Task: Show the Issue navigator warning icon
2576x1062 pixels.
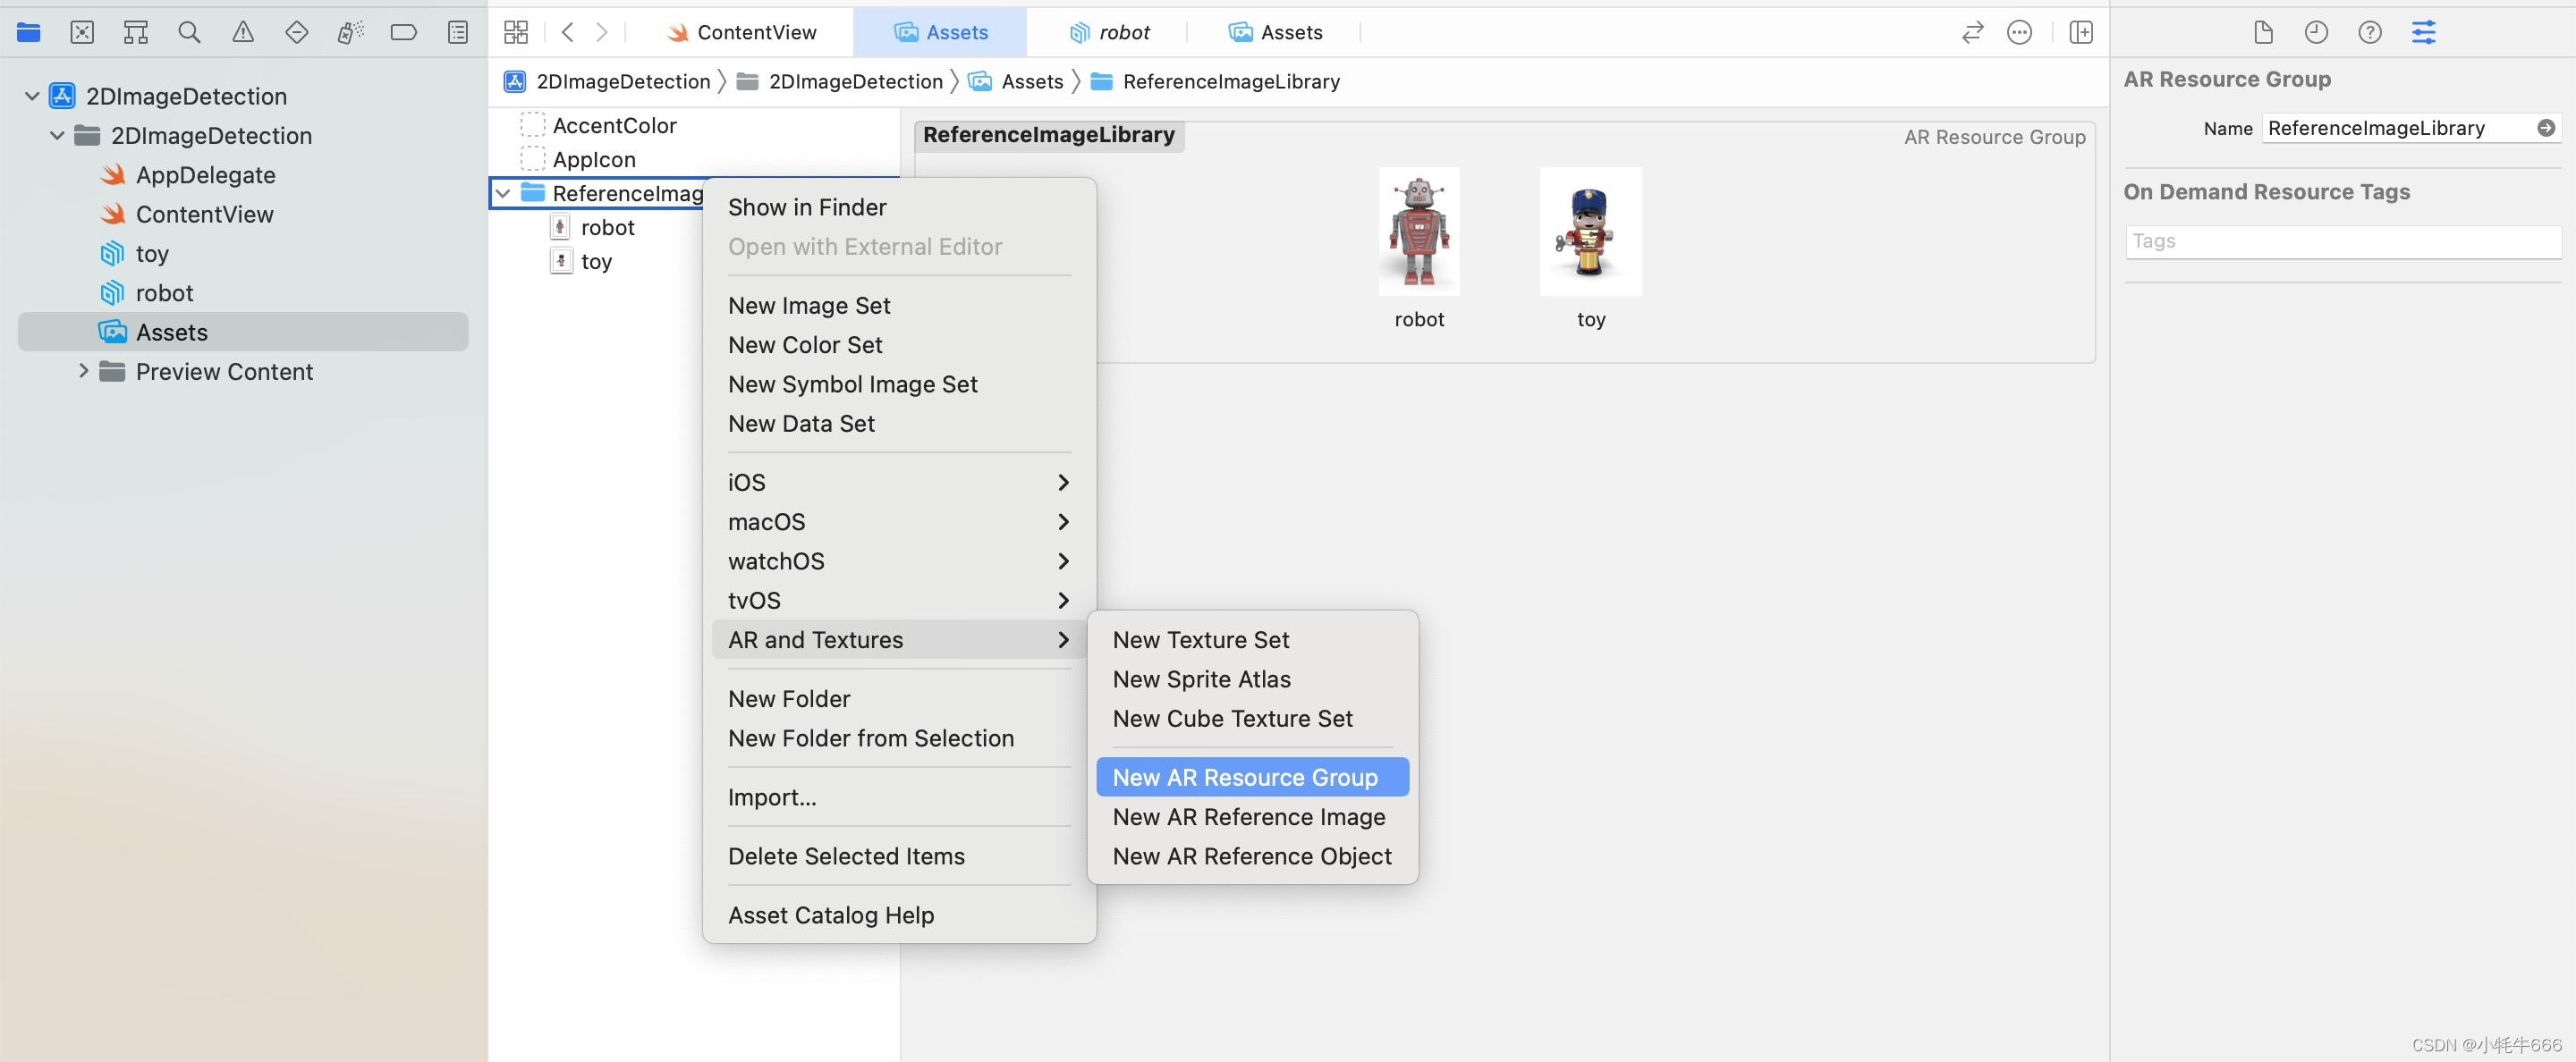Action: coord(243,32)
